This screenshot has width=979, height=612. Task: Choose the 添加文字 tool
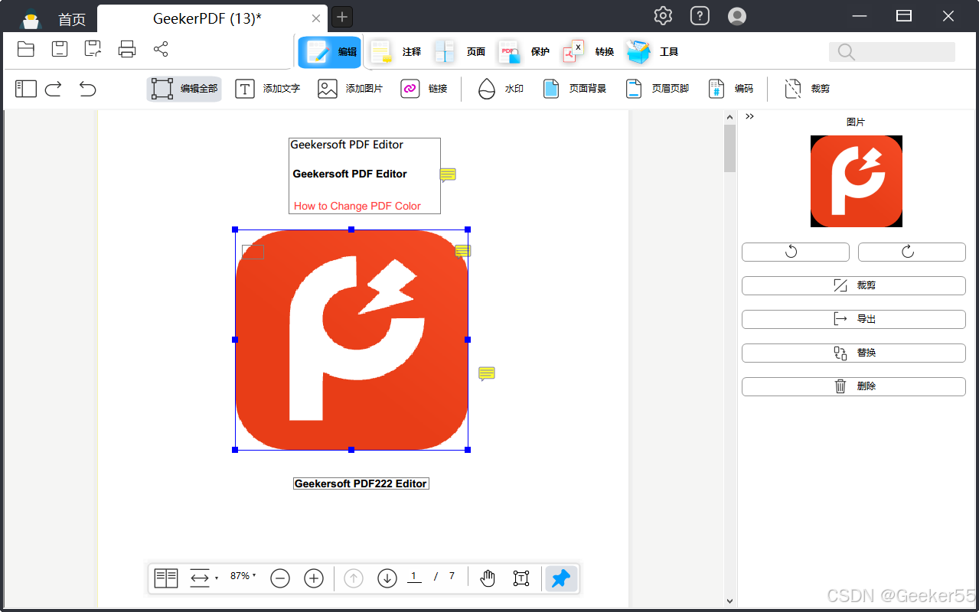(x=267, y=89)
